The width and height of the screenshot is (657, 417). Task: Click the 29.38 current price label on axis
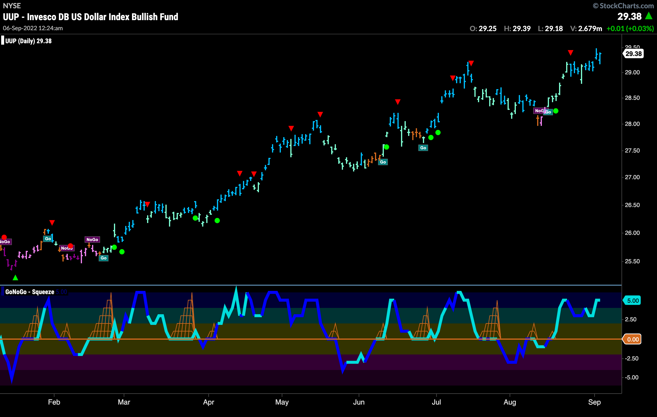tap(633, 54)
